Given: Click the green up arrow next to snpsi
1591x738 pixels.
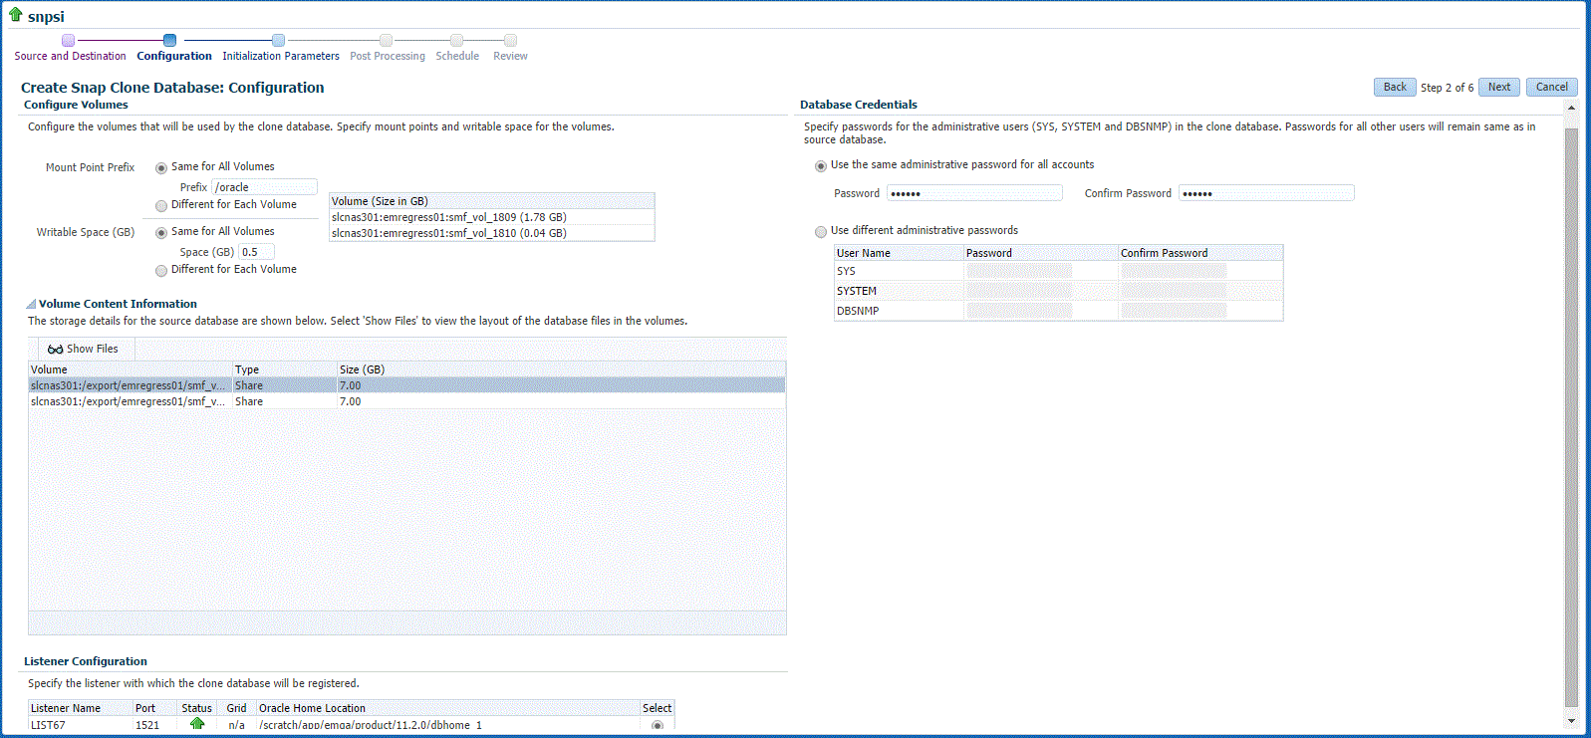Looking at the screenshot, I should tap(16, 15).
